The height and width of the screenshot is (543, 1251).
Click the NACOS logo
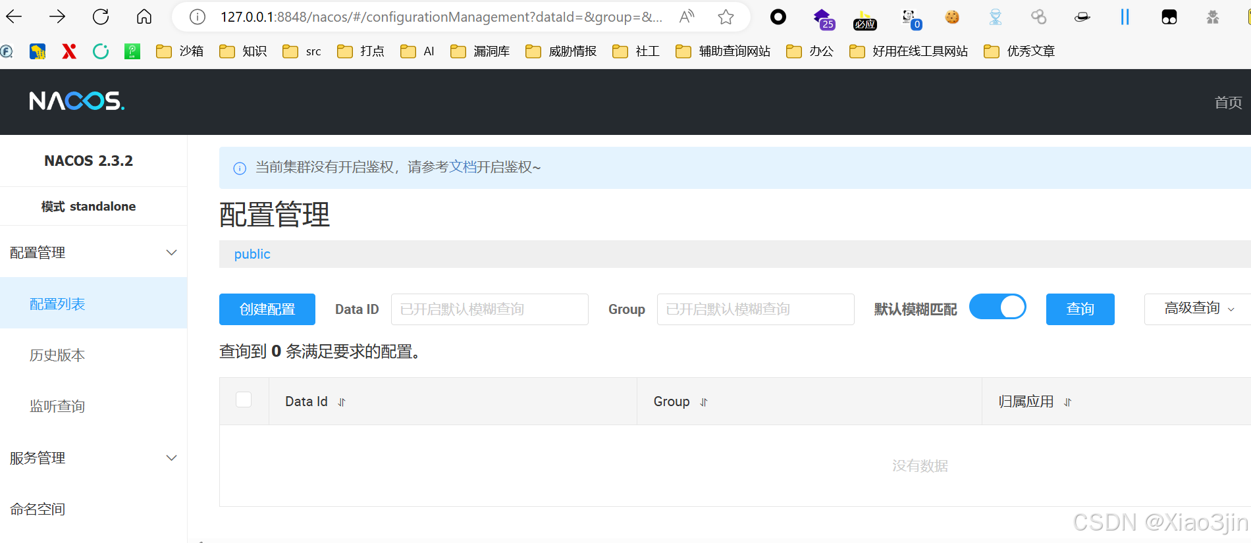click(x=77, y=101)
